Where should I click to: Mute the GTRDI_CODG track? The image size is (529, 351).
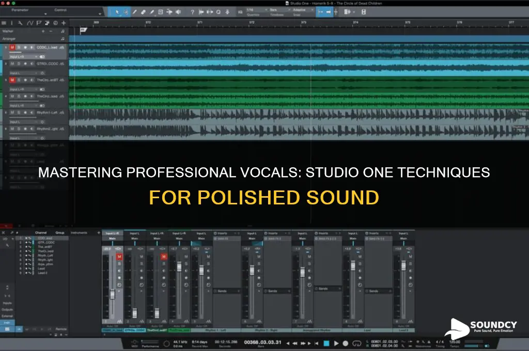(12, 63)
